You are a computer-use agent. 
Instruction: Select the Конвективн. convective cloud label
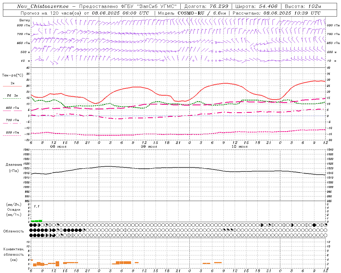pyautogui.click(x=14, y=249)
